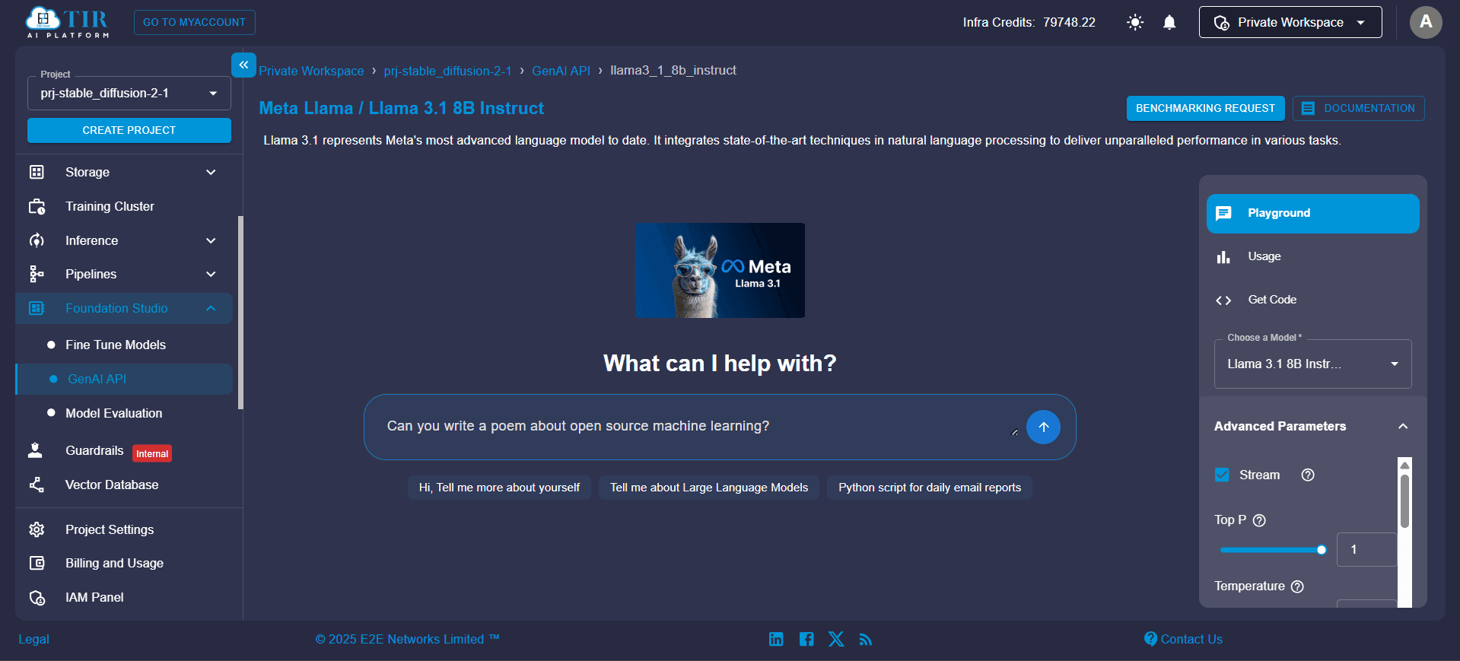Viewport: 1460px width, 661px height.
Task: Click the Top P slider handle
Action: coord(1322,550)
